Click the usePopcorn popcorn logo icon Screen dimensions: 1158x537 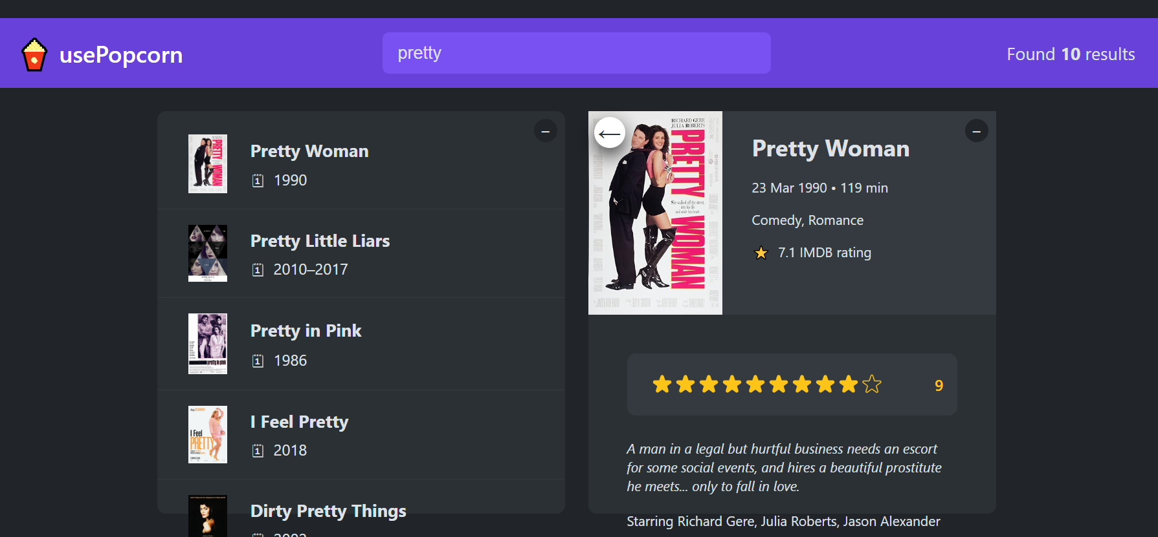[34, 54]
